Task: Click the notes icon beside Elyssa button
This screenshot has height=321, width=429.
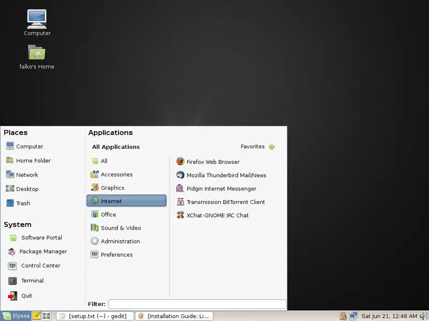Action: [x=36, y=316]
